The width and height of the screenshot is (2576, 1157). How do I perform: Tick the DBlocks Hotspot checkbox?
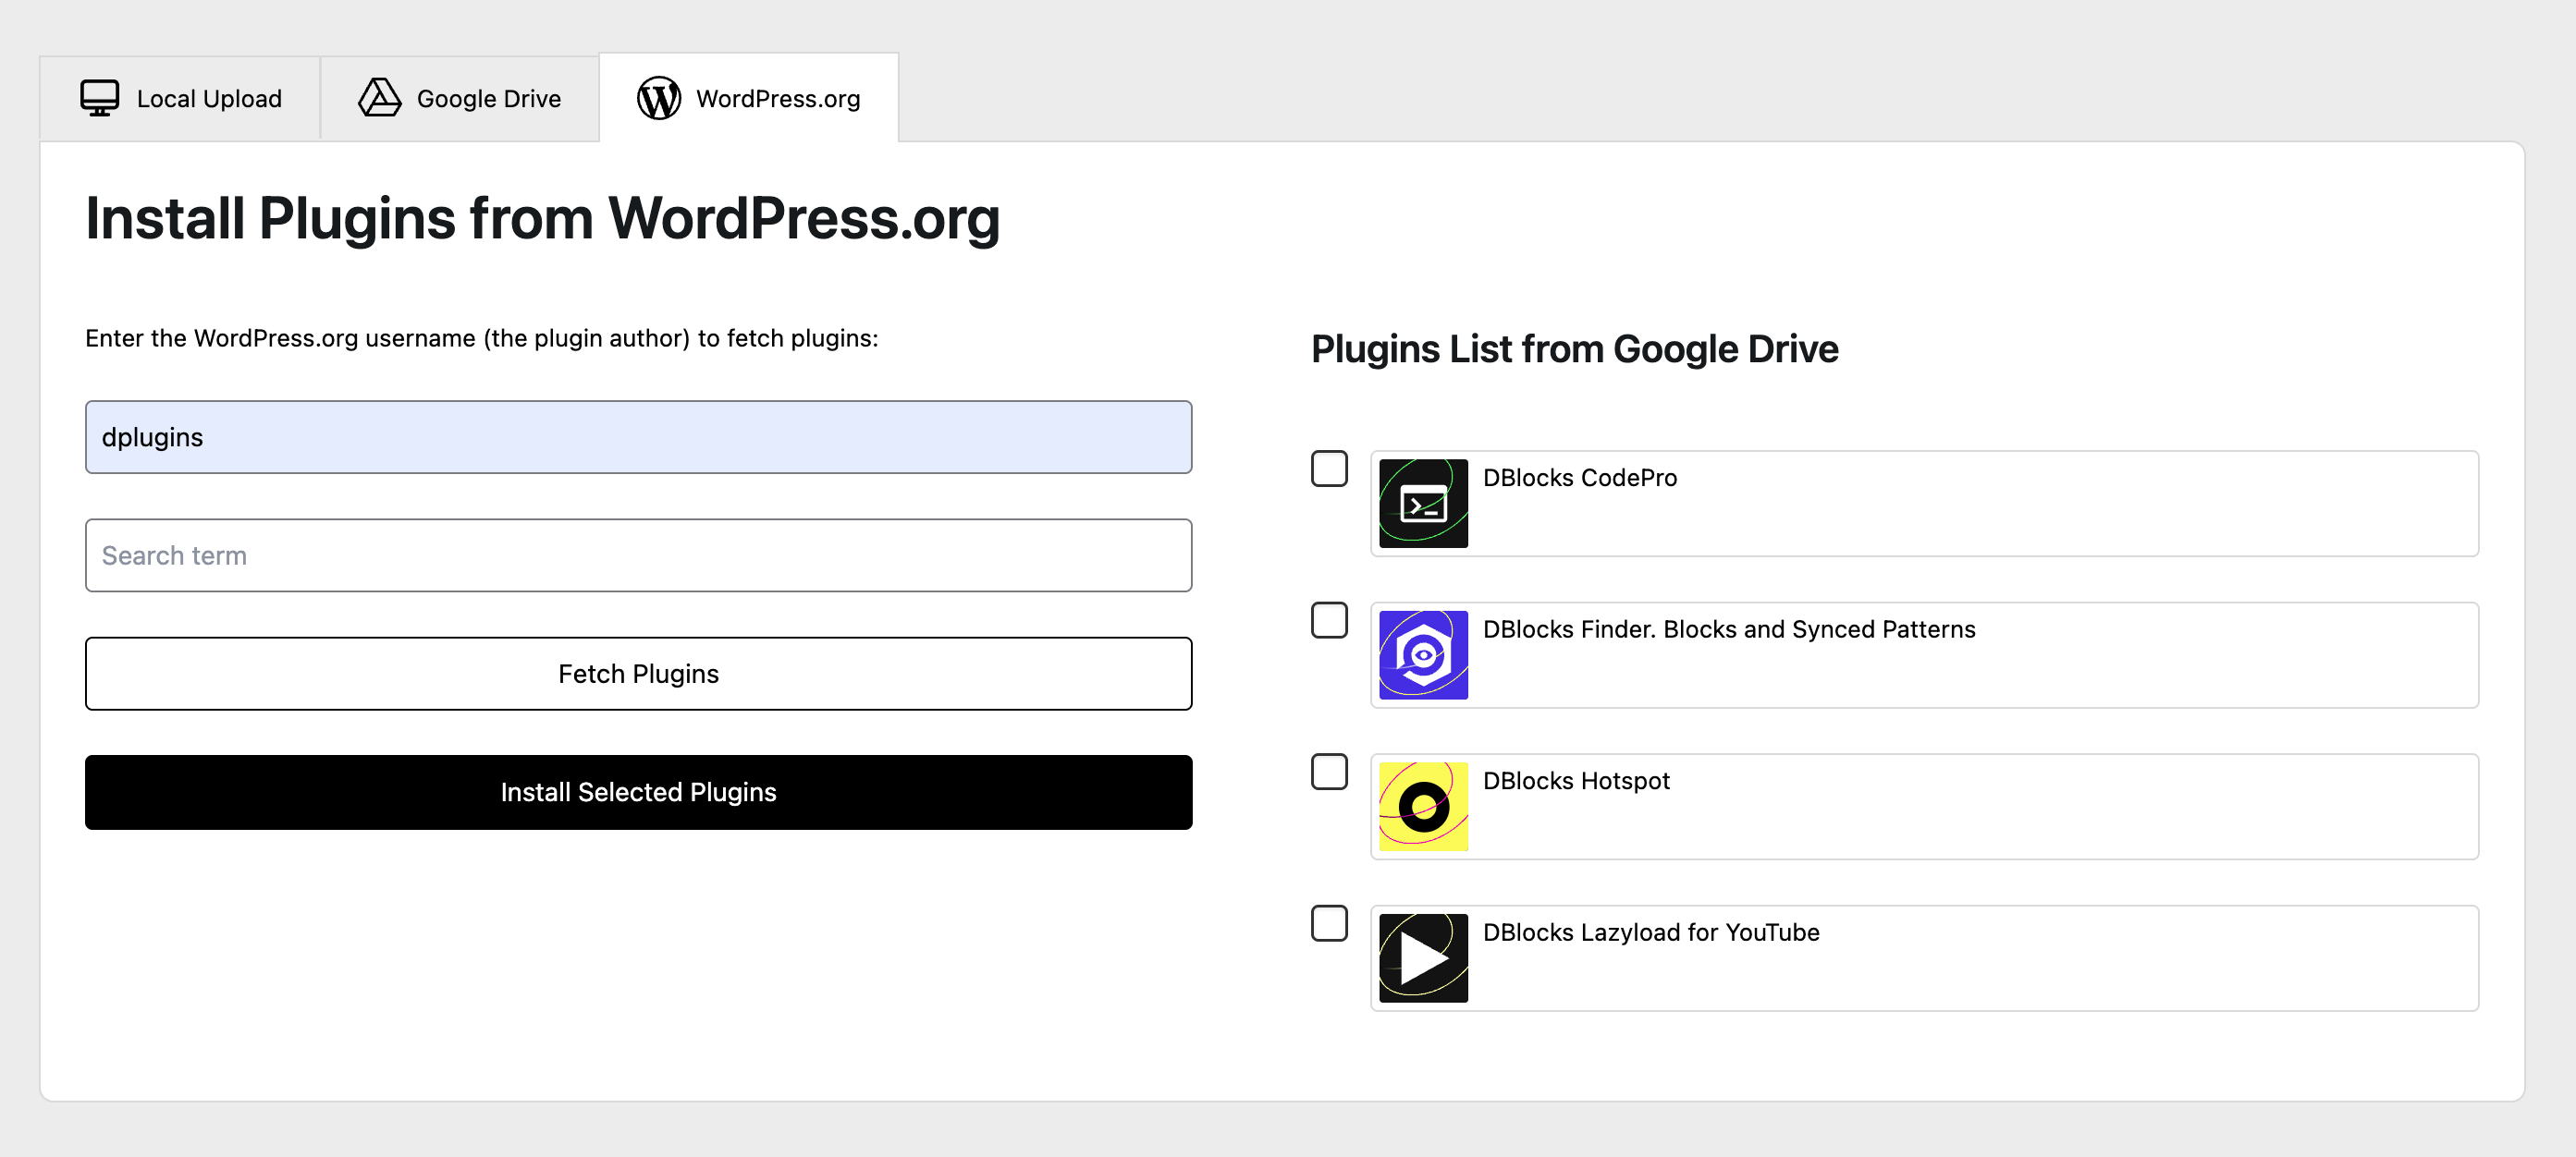tap(1329, 773)
